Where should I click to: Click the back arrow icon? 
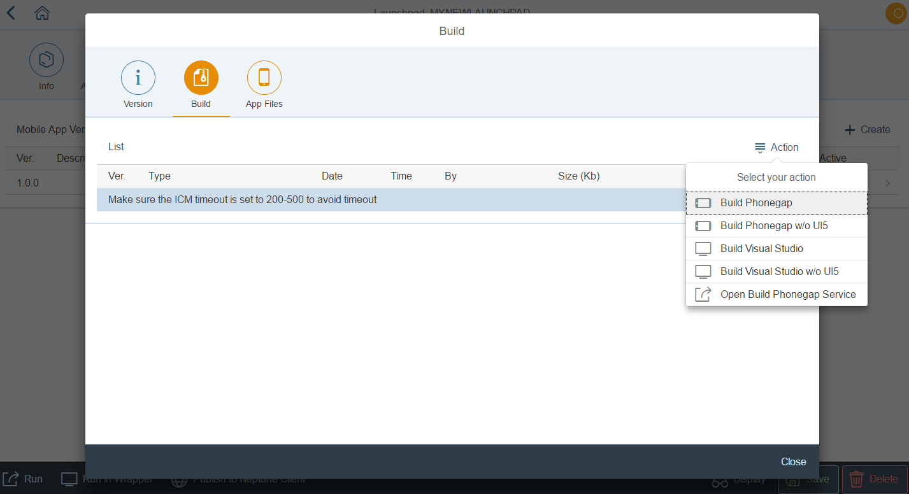(11, 13)
